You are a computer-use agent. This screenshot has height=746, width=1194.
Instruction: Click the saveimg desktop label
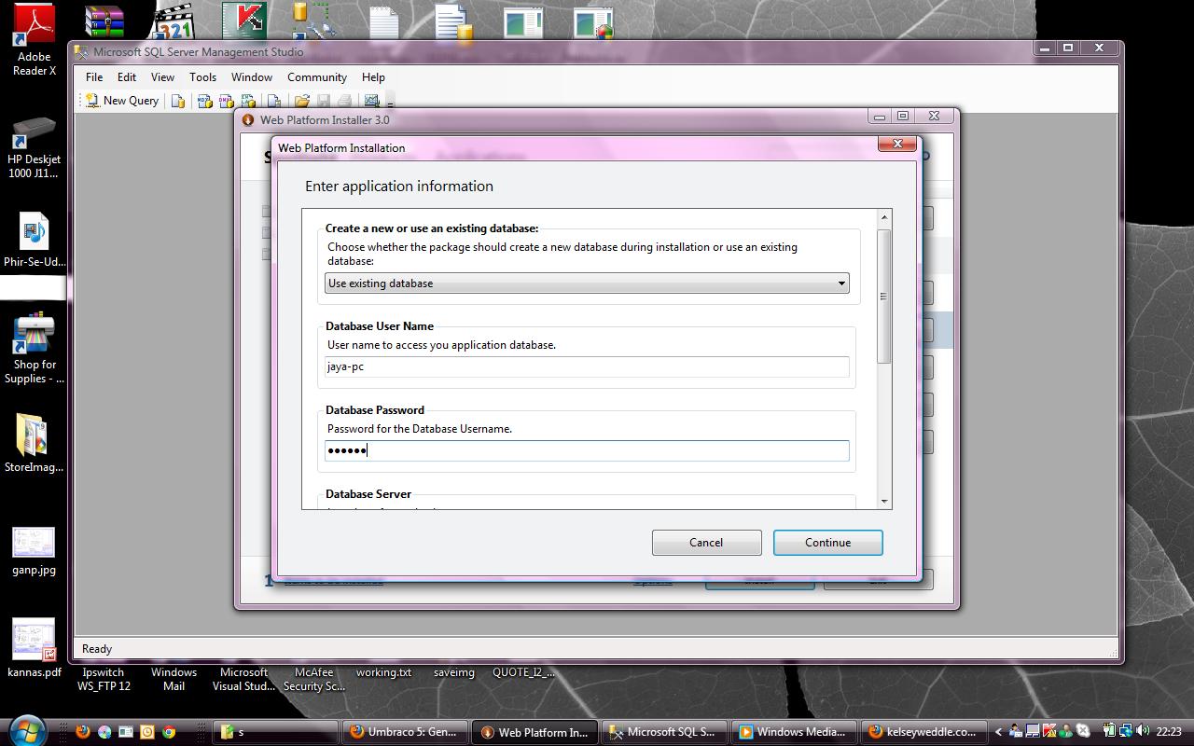(454, 672)
